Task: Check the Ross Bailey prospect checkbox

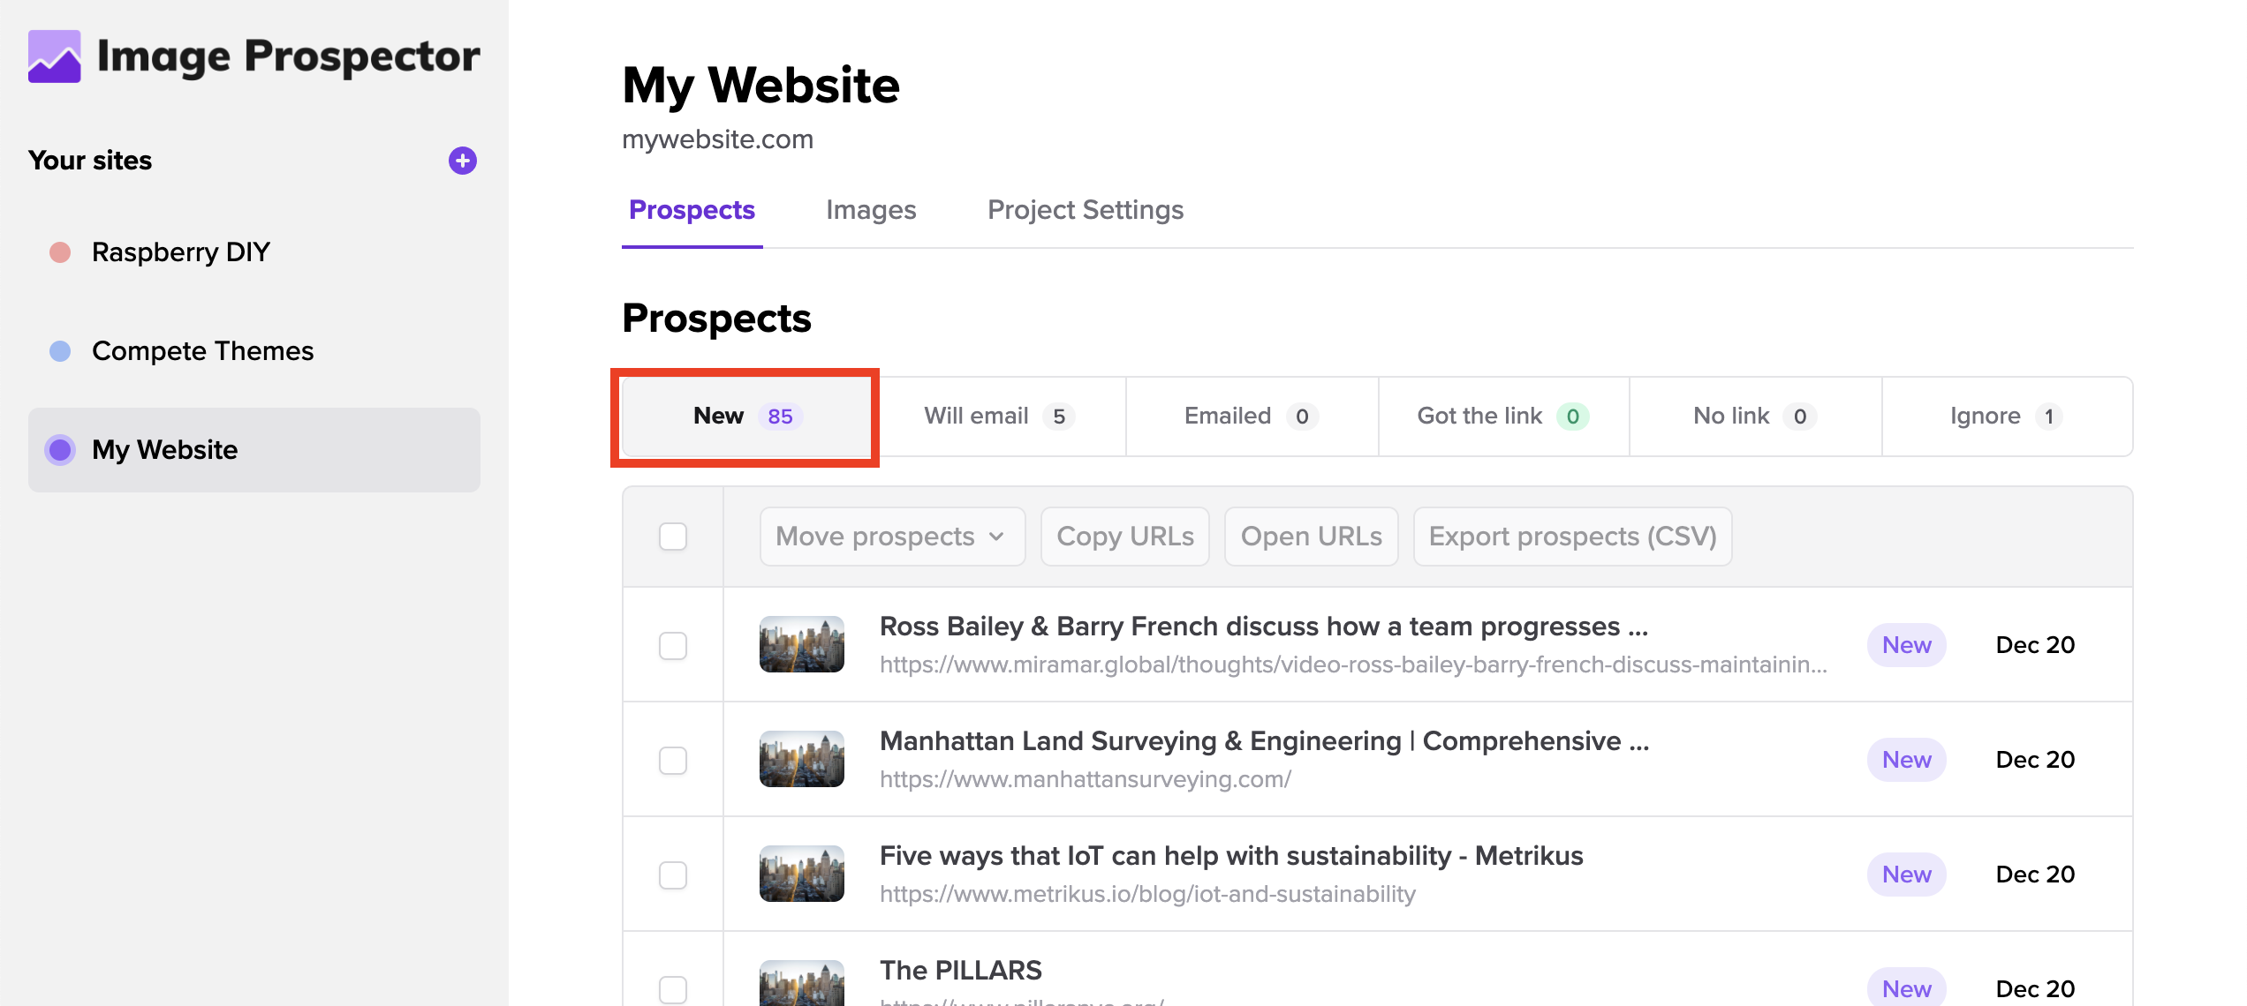Action: click(x=673, y=645)
